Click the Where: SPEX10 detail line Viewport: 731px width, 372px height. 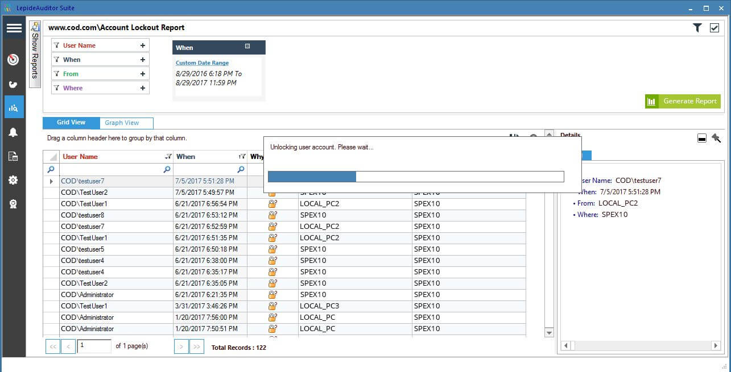point(600,215)
